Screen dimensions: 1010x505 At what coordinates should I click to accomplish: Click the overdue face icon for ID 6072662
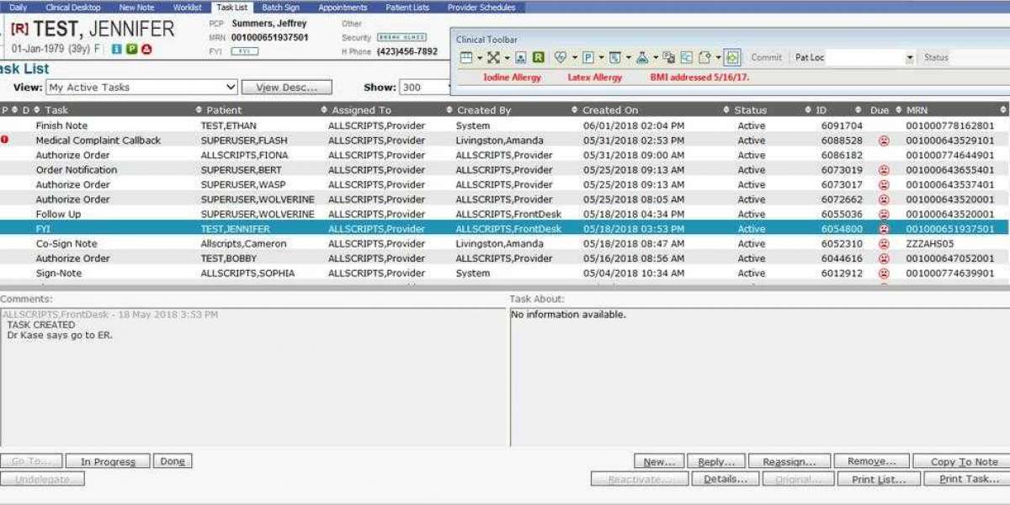click(884, 199)
